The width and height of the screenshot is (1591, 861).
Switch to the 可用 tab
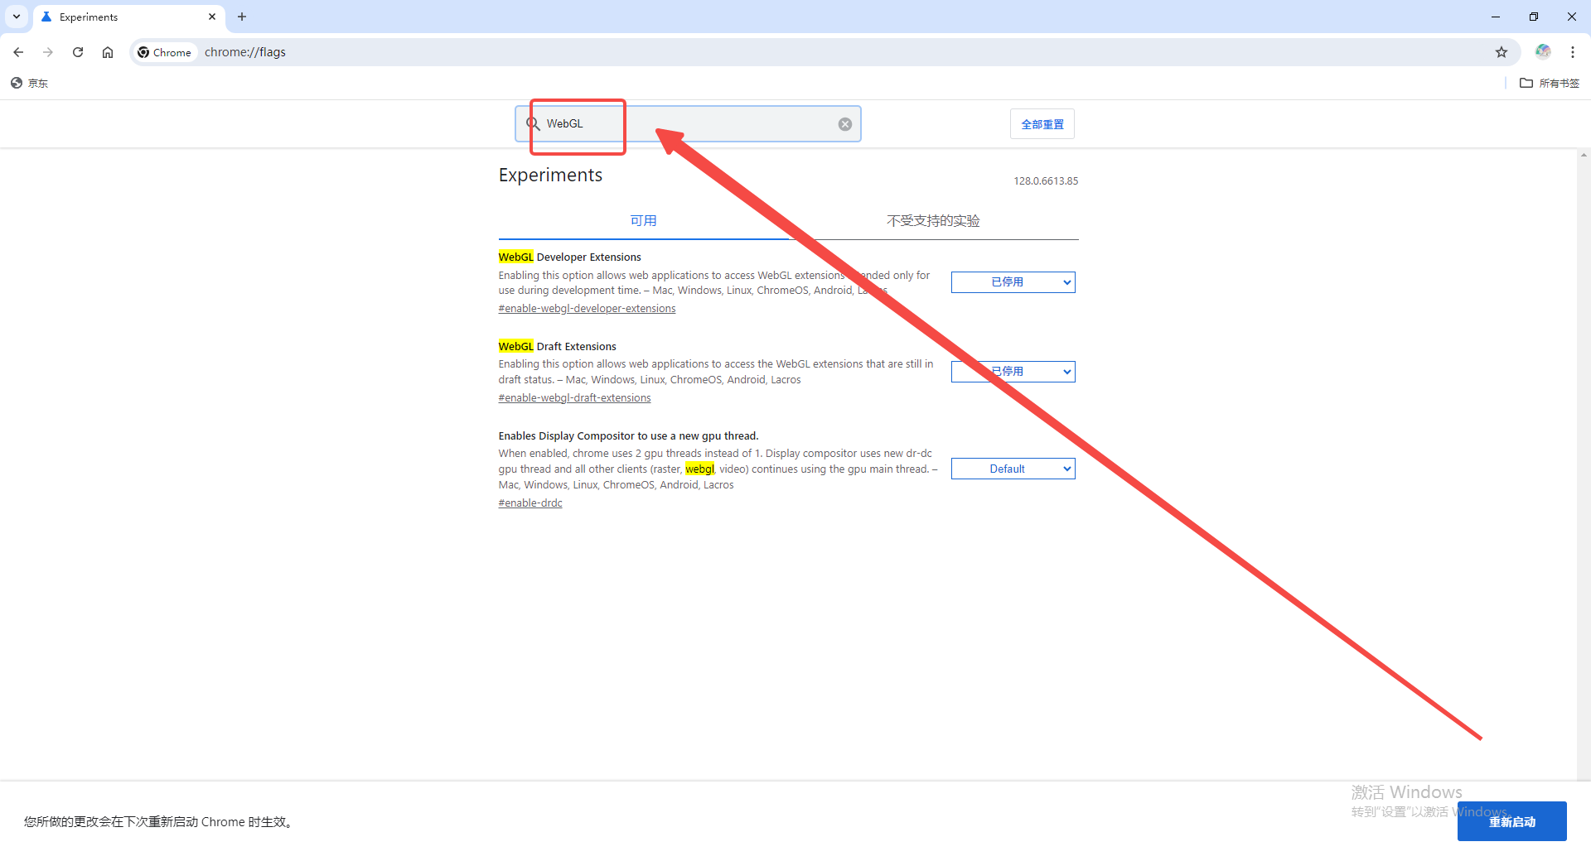click(643, 220)
